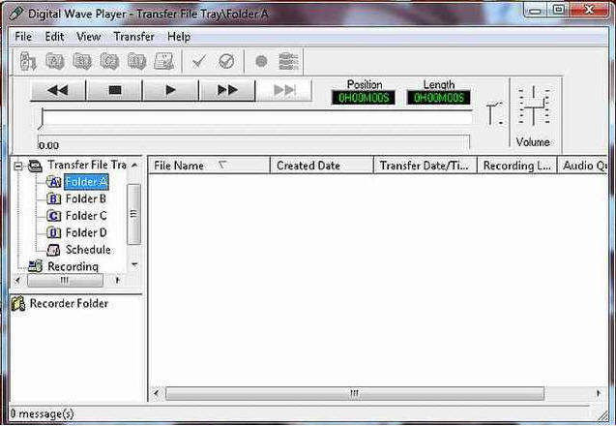Click the Folder B toolbar icon
This screenshot has height=426, width=616.
(82, 61)
